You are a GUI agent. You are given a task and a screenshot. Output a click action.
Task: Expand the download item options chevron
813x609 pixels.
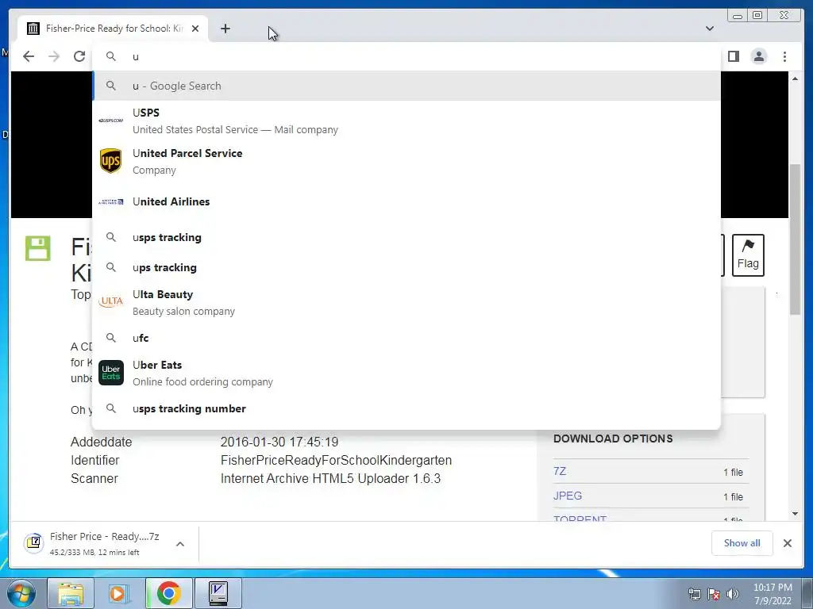(x=180, y=544)
